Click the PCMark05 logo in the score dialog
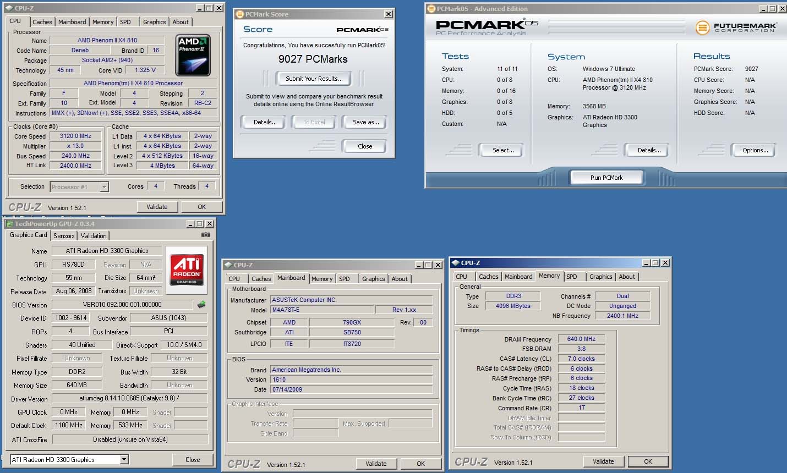 362,30
